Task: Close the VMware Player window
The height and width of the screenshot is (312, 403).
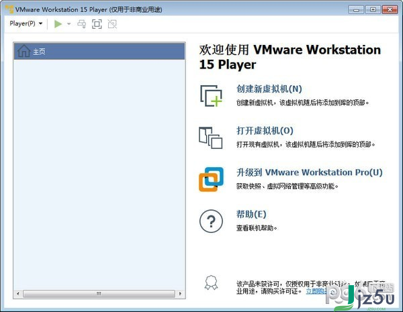Action: coord(390,10)
